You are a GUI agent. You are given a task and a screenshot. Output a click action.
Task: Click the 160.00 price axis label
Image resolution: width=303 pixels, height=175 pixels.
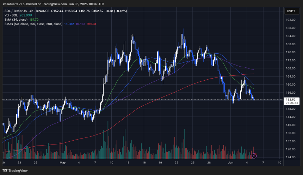point(291,84)
